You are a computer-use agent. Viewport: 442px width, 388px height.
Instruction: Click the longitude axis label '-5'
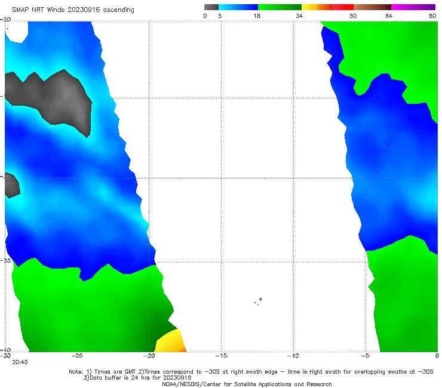pos(365,356)
